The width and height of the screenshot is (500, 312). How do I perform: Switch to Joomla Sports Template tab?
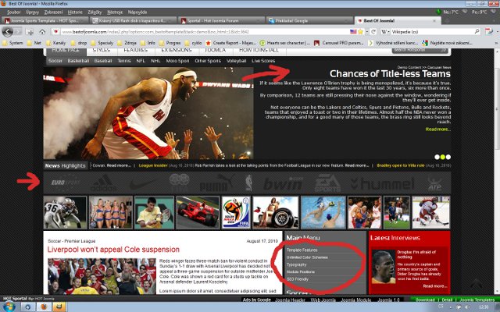pos(45,20)
